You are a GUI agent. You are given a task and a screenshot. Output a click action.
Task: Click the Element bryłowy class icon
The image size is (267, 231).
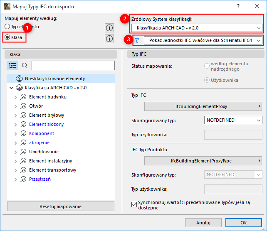[23, 116]
